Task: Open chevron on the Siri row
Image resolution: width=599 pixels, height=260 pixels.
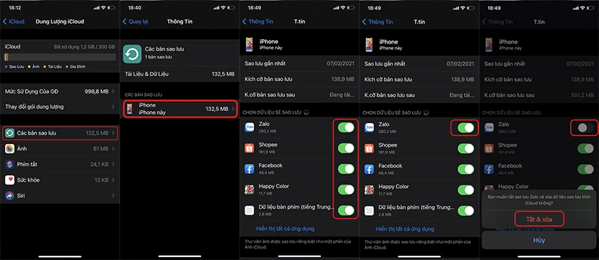Action: coord(113,195)
